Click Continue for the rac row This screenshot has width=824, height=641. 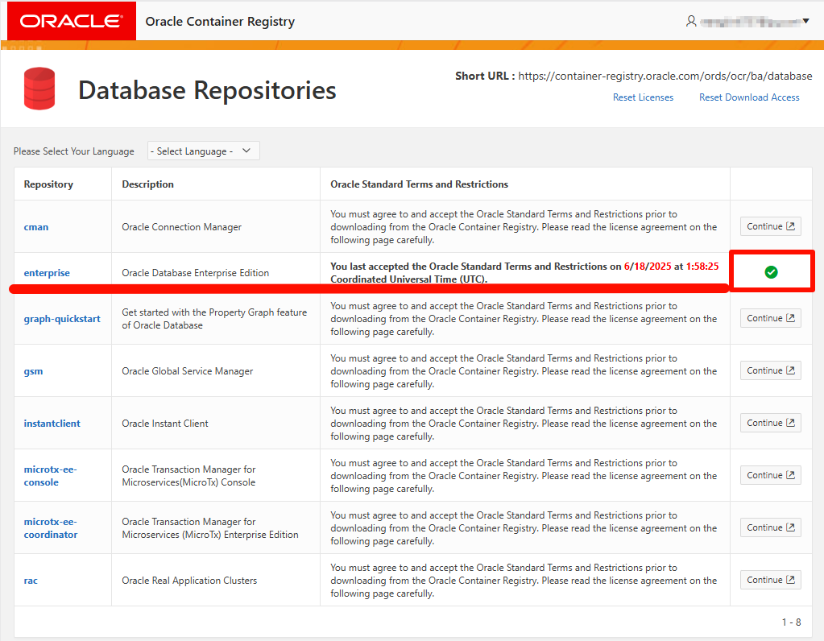pos(770,580)
